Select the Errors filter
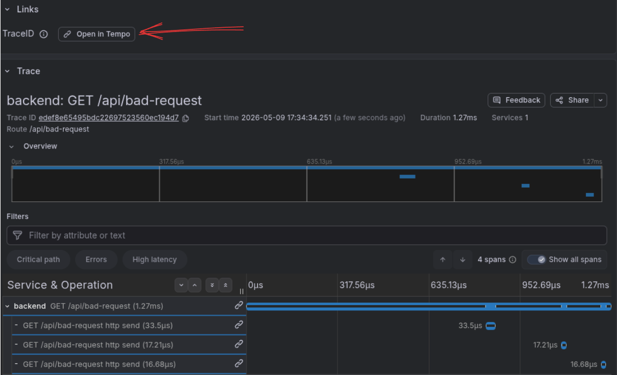Screen dimensions: 617x375 click(x=96, y=260)
